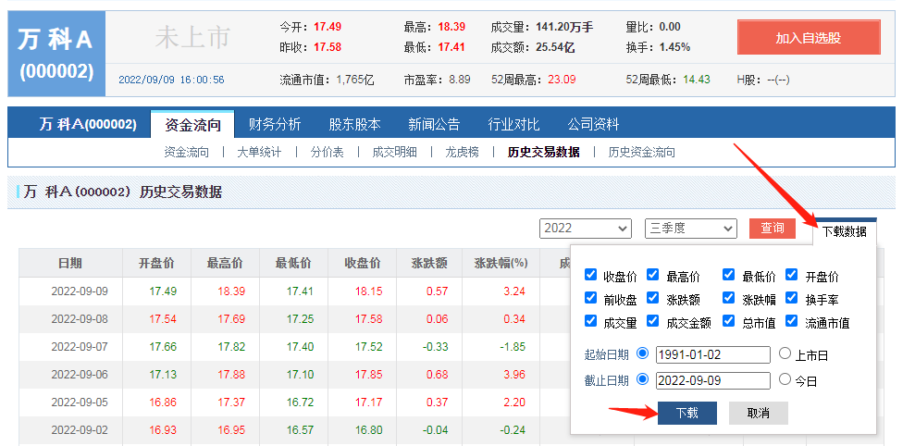
Task: Expand the 三季度 quarter dropdown
Action: 690,228
